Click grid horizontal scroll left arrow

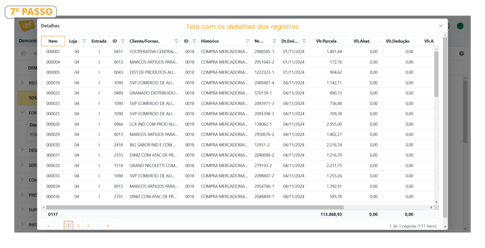(44, 207)
